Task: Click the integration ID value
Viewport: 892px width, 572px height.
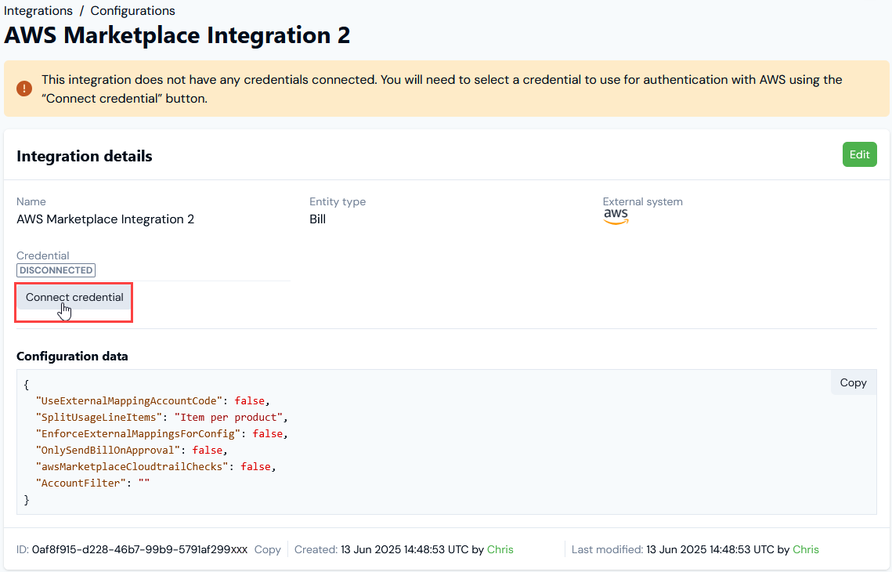Action: pyautogui.click(x=139, y=549)
